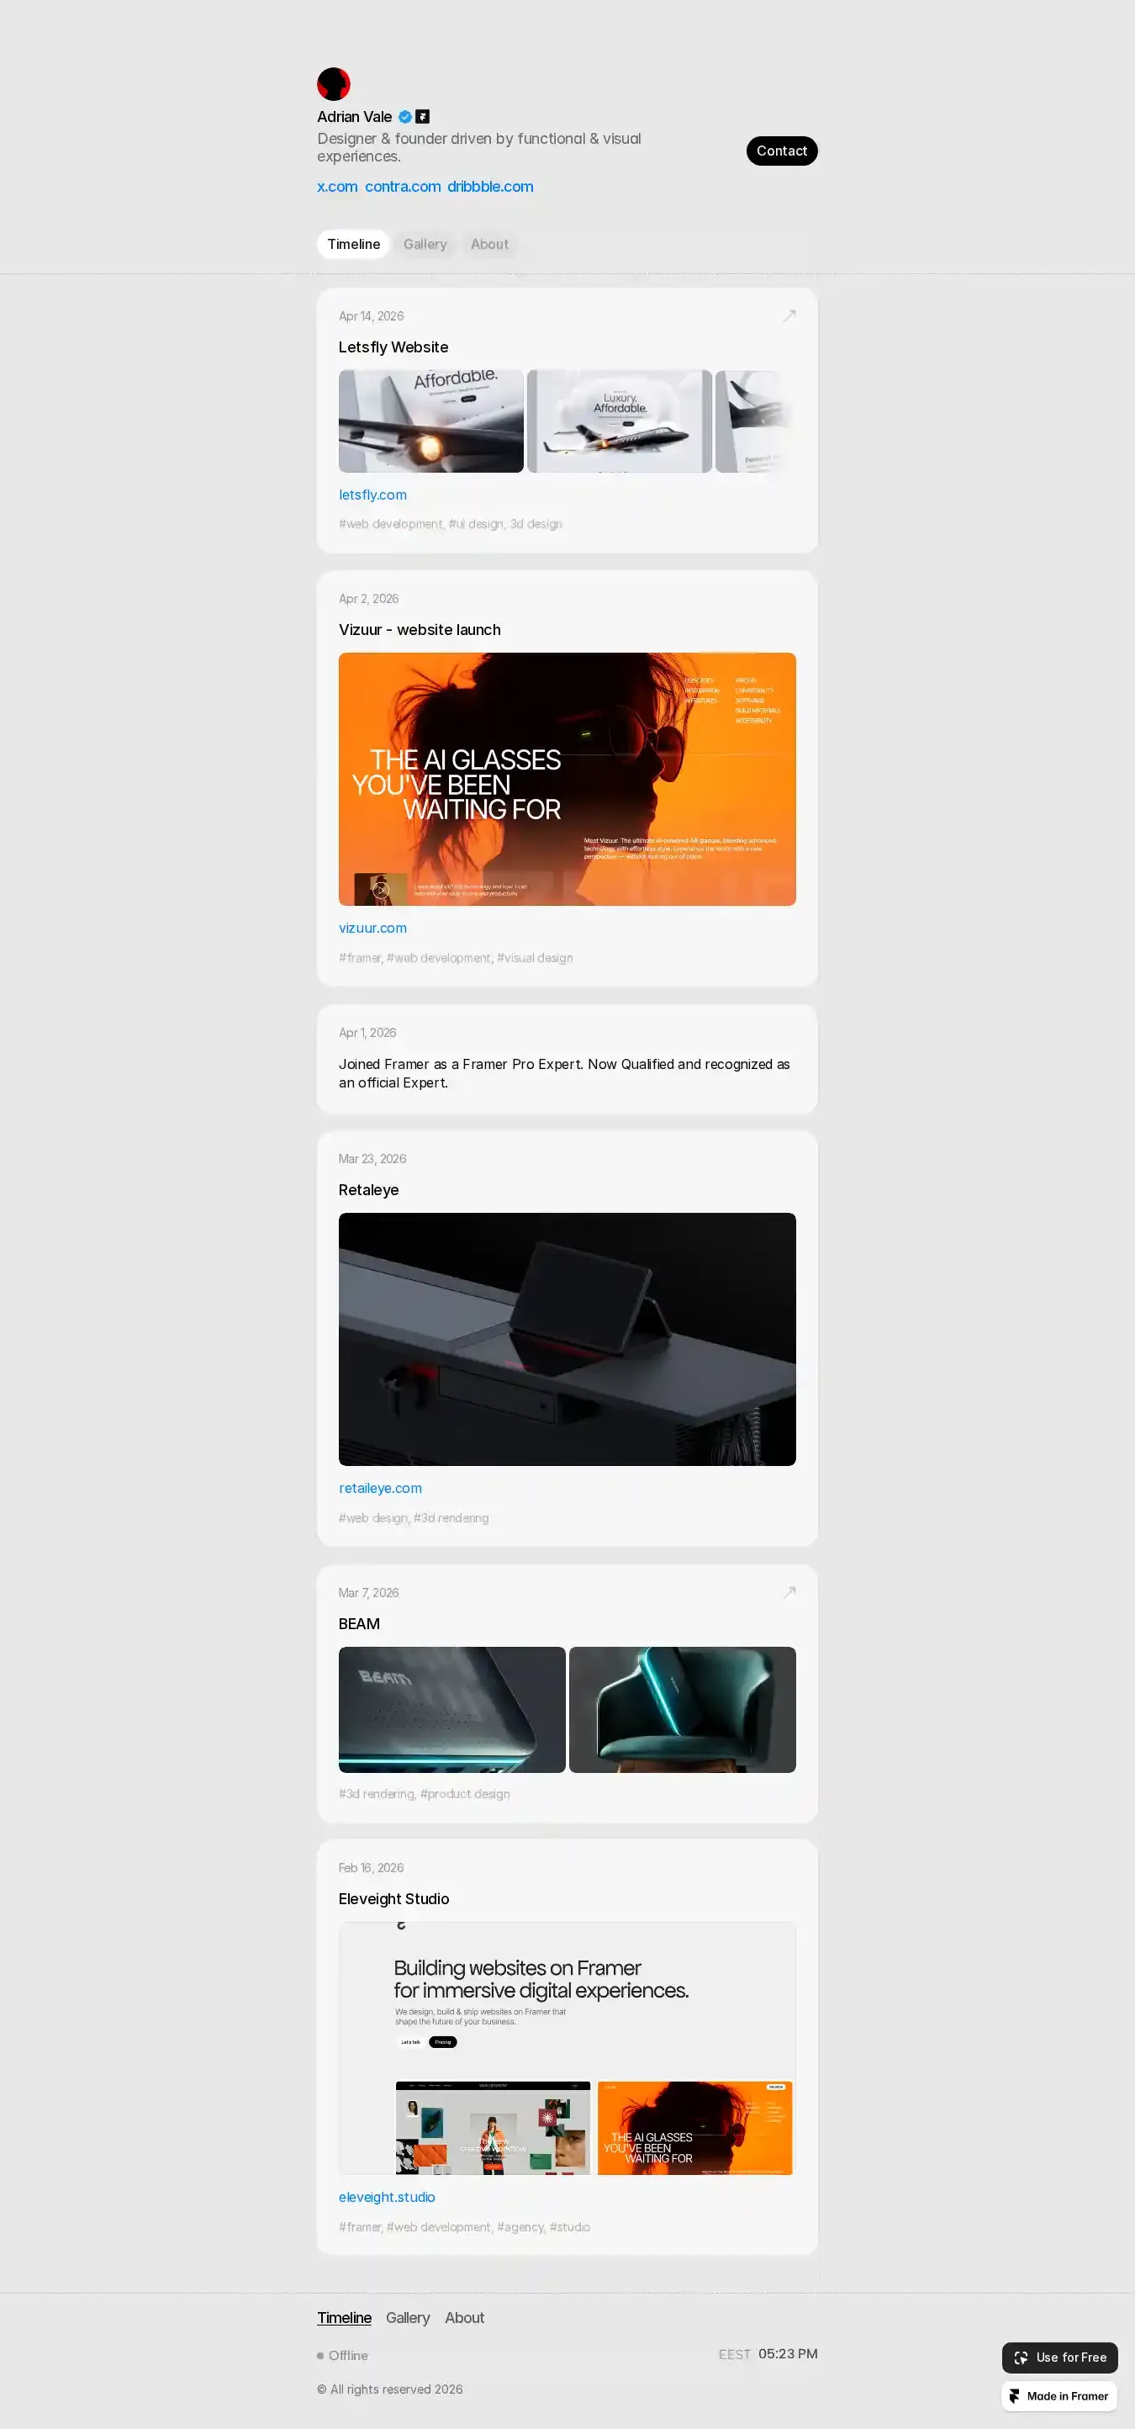Open footer Gallery link
This screenshot has height=2429, width=1135.
pyautogui.click(x=407, y=2318)
